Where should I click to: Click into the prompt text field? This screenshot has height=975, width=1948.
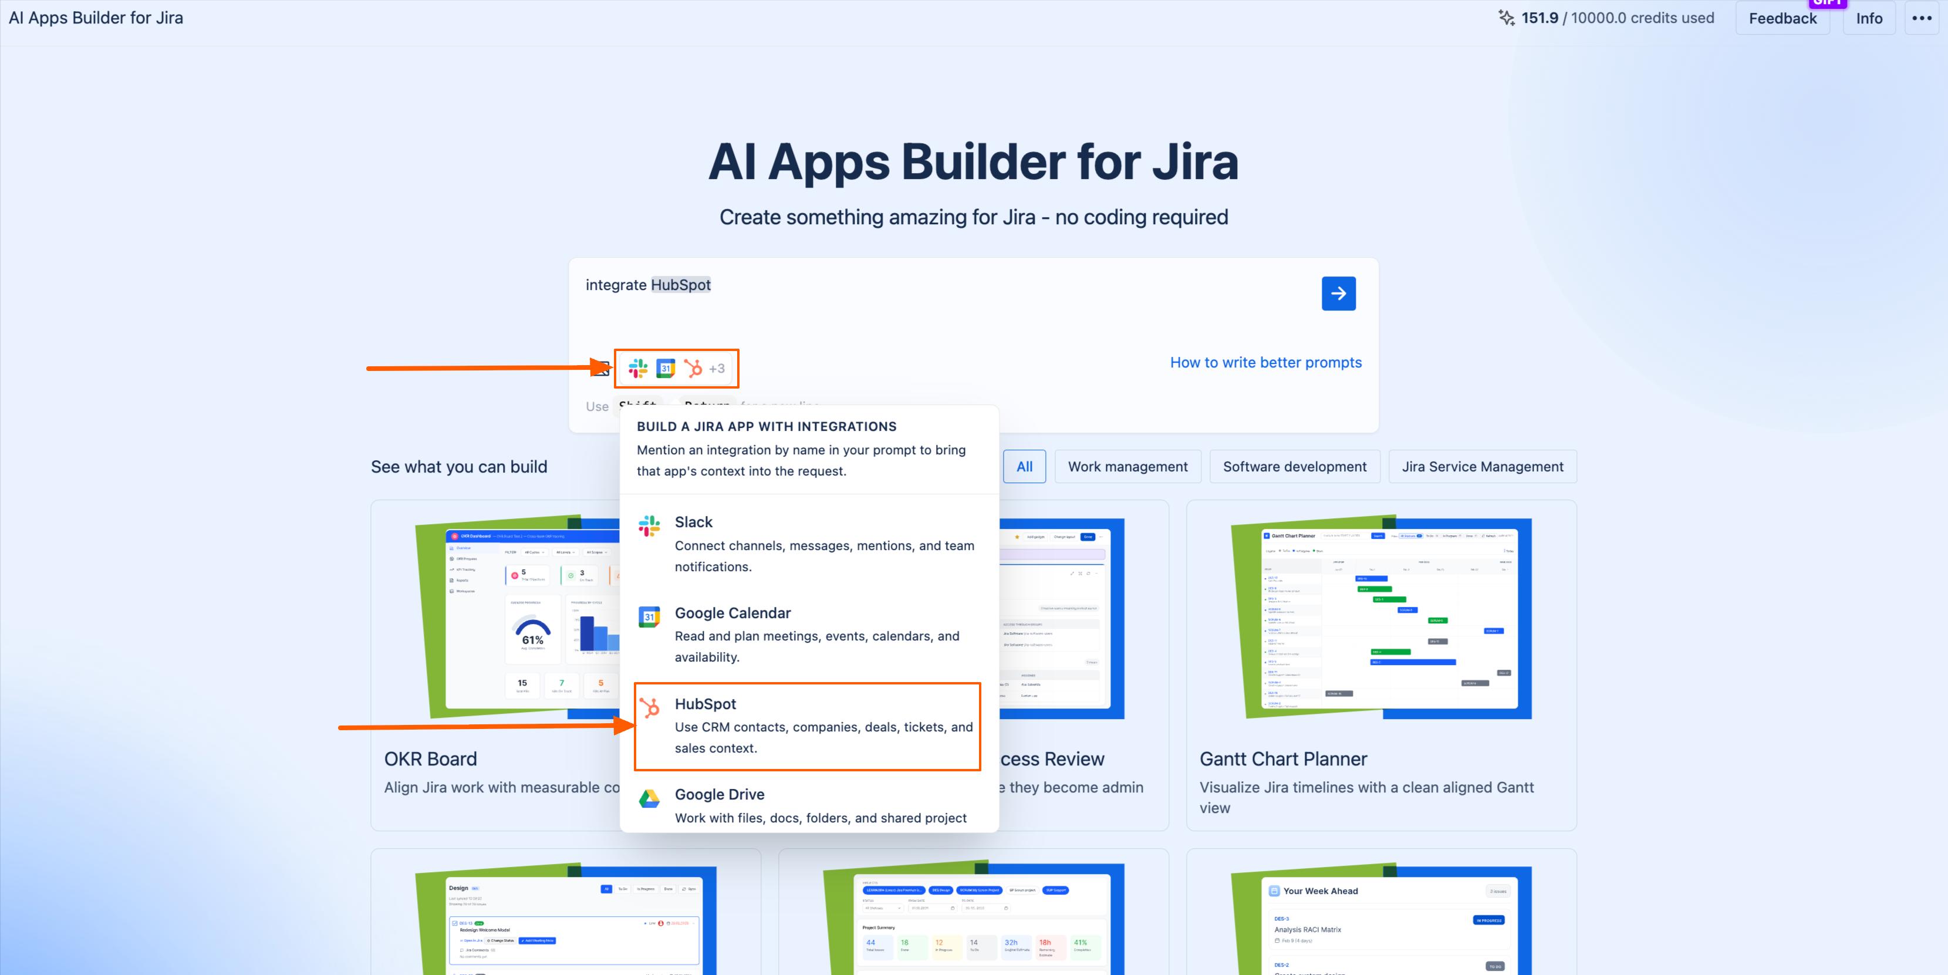(946, 302)
